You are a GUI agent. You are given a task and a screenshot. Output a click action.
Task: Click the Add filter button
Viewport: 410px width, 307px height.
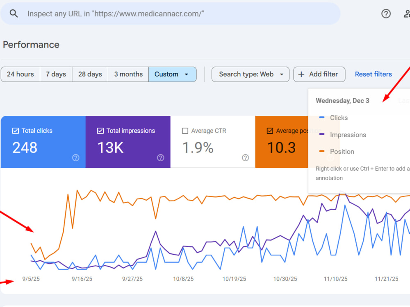(x=319, y=74)
